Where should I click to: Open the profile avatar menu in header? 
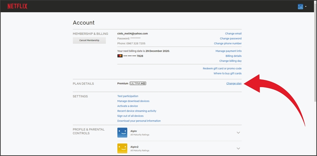[300, 7]
